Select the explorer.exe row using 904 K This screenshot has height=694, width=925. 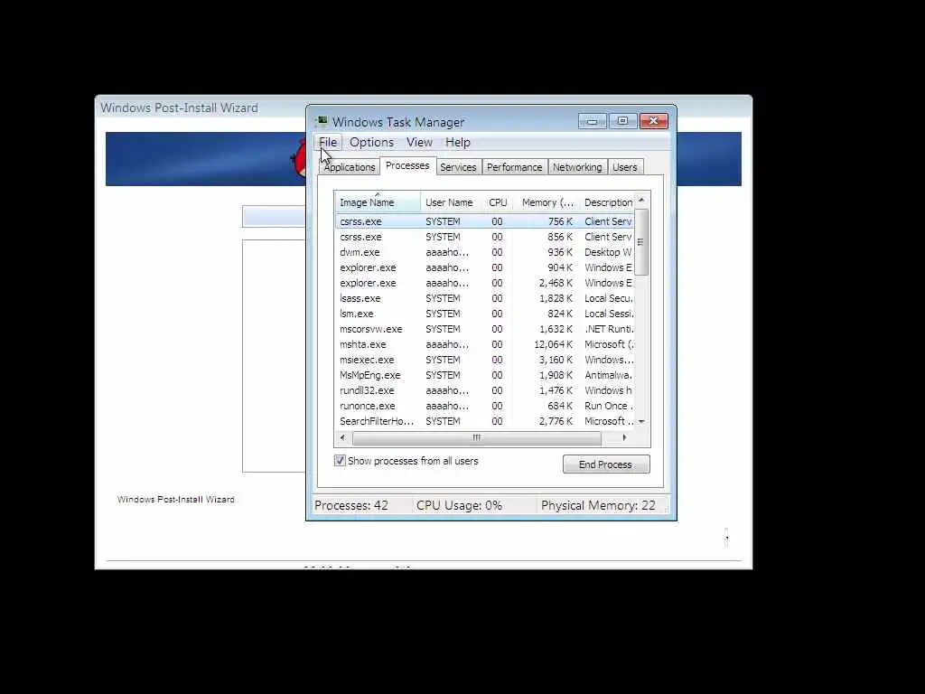pyautogui.click(x=486, y=267)
